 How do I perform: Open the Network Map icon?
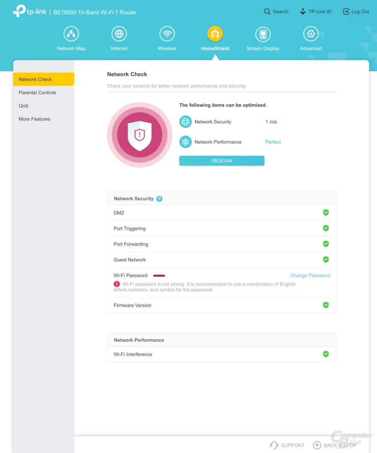71,34
